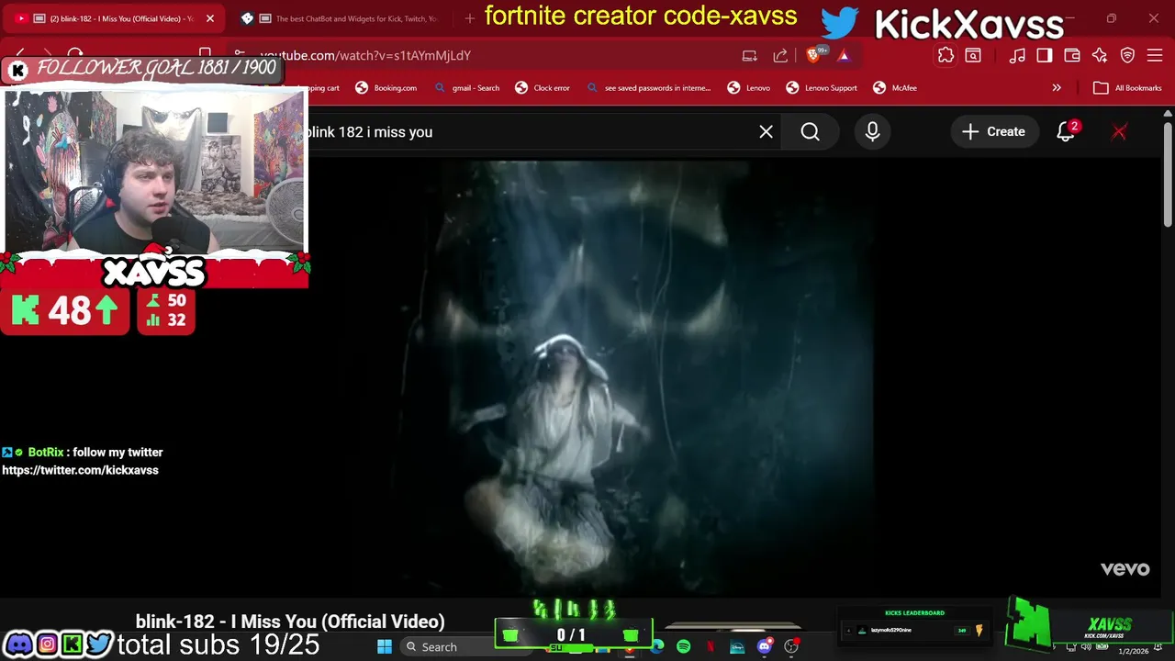Open the Lenovo Support bookmark
This screenshot has height=661, width=1175.
pos(822,88)
